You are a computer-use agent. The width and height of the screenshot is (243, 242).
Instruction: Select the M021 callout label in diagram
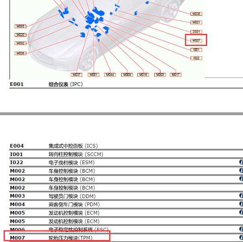point(196,22)
